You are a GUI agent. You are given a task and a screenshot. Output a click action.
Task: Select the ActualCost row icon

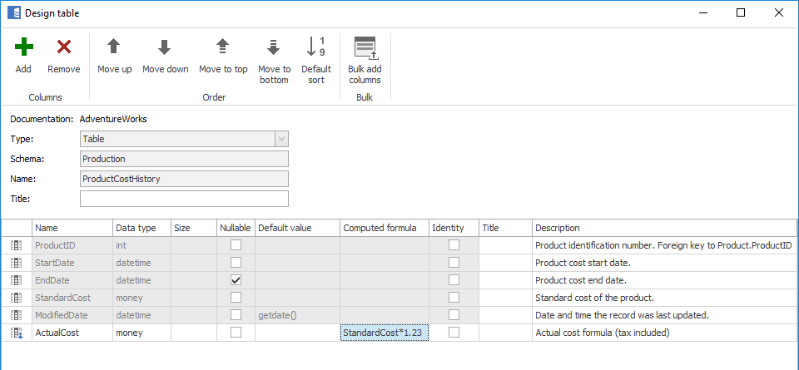[17, 333]
